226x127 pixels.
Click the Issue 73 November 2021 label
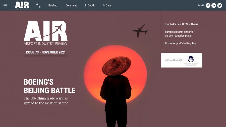click(46, 52)
